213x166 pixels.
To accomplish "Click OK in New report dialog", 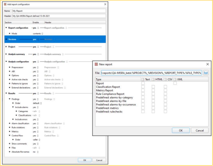I will point(181,130).
